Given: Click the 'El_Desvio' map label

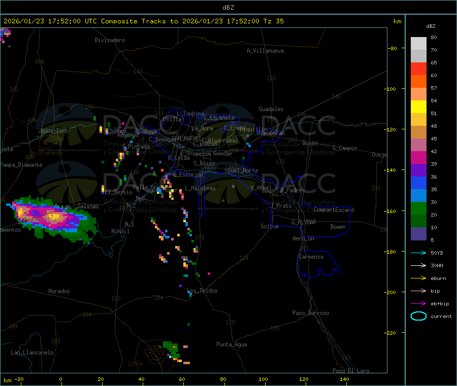Looking at the screenshot, I should tap(119, 192).
